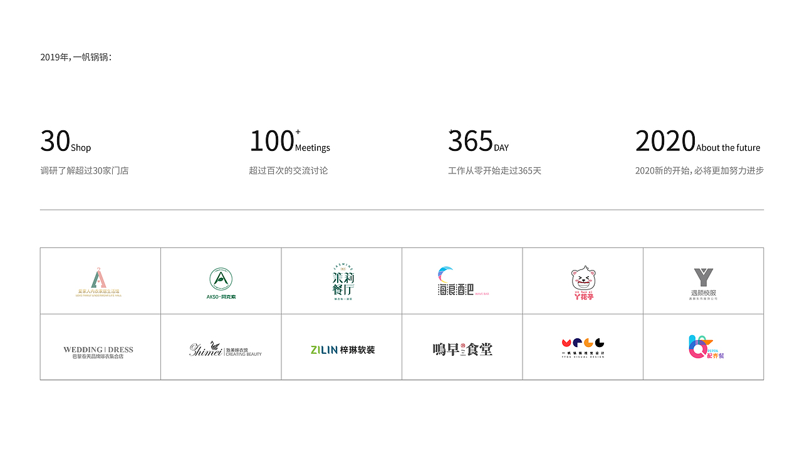Click the '2019年, 一帆锅锅:' heading

76,57
